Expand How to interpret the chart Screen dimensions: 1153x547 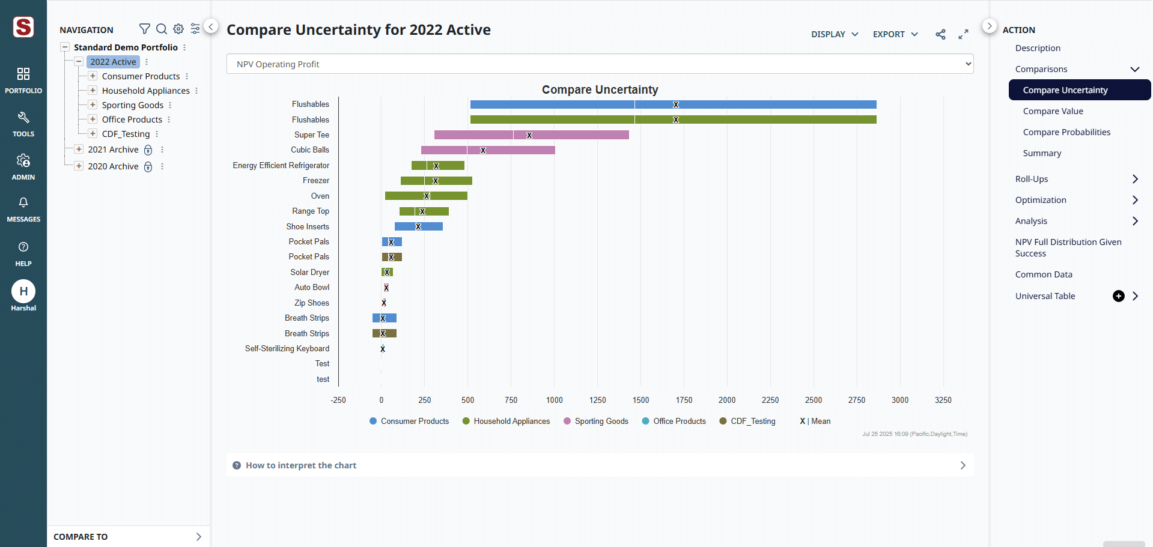point(600,465)
